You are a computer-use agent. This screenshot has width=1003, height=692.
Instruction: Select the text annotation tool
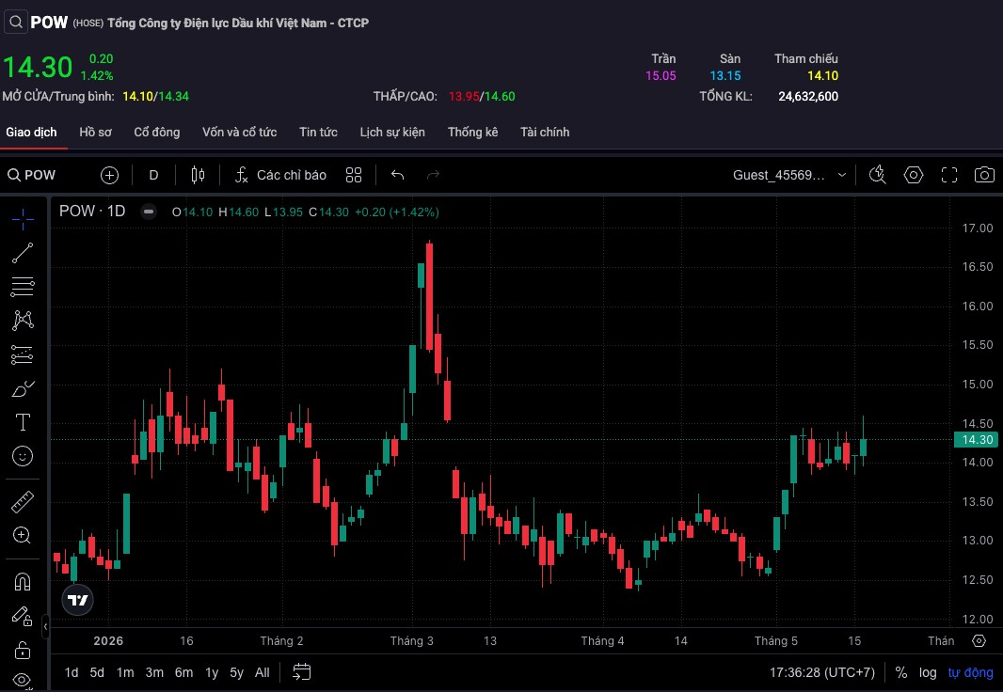(23, 422)
